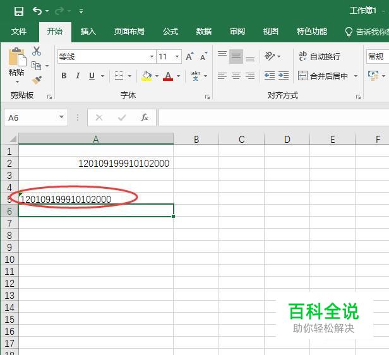Set bottom vertical alignment
389x355 pixels.
[x=250, y=59]
